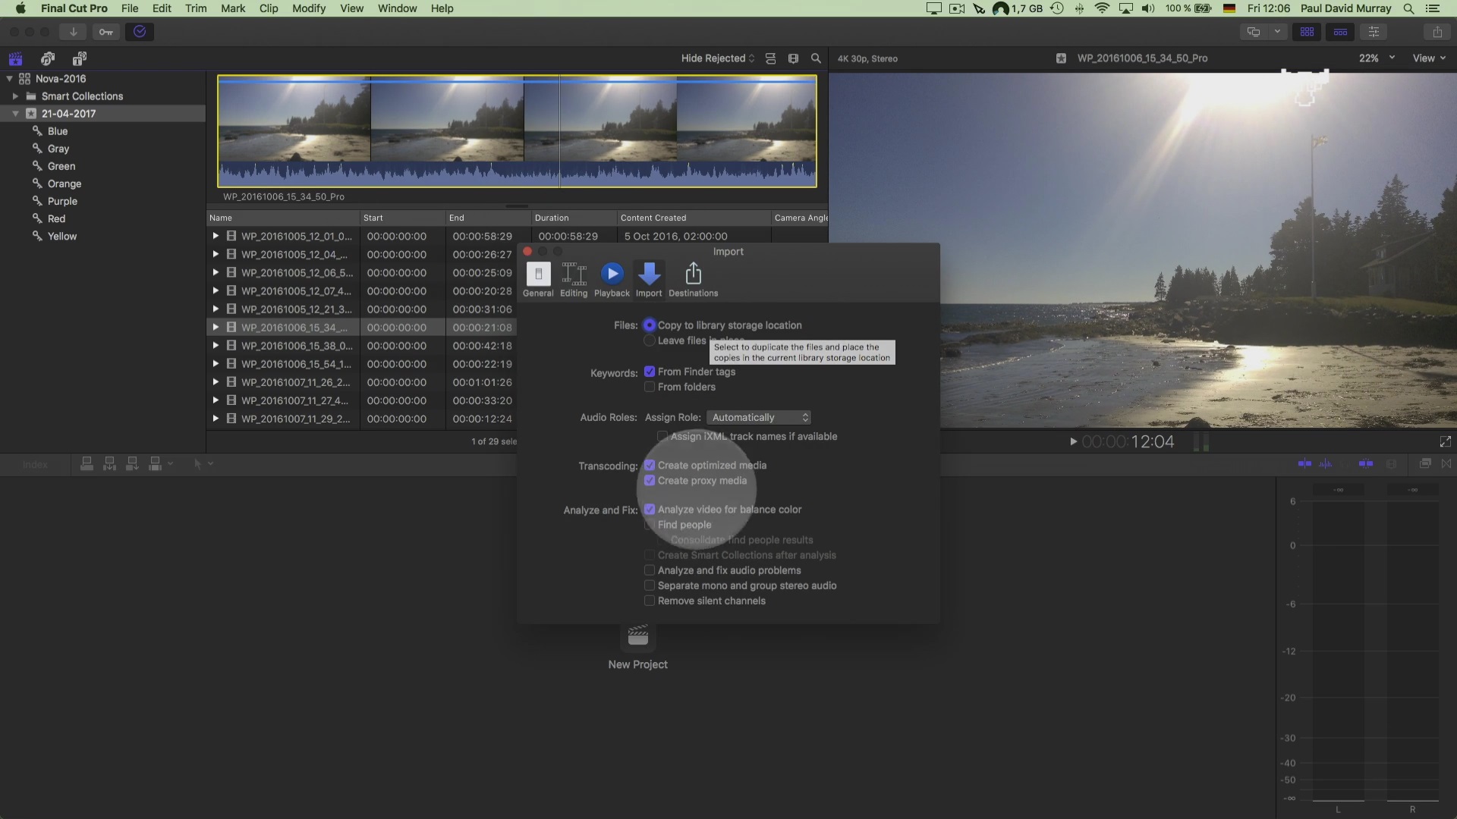Switch to Playback preferences pane

point(612,279)
